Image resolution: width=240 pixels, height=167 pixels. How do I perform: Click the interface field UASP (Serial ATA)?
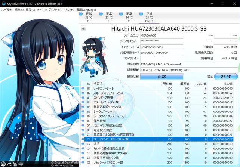[161, 47]
